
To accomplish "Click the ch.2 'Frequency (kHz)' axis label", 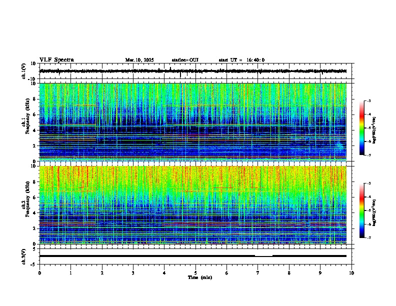I will [27, 199].
